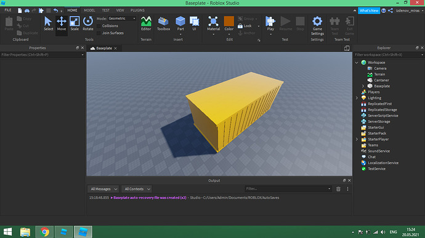
Task: Click the taskbar volume icon
Action: click(382, 232)
